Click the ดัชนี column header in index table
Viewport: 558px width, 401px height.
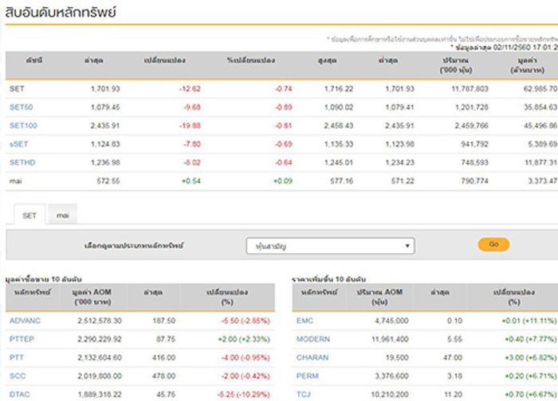[34, 60]
